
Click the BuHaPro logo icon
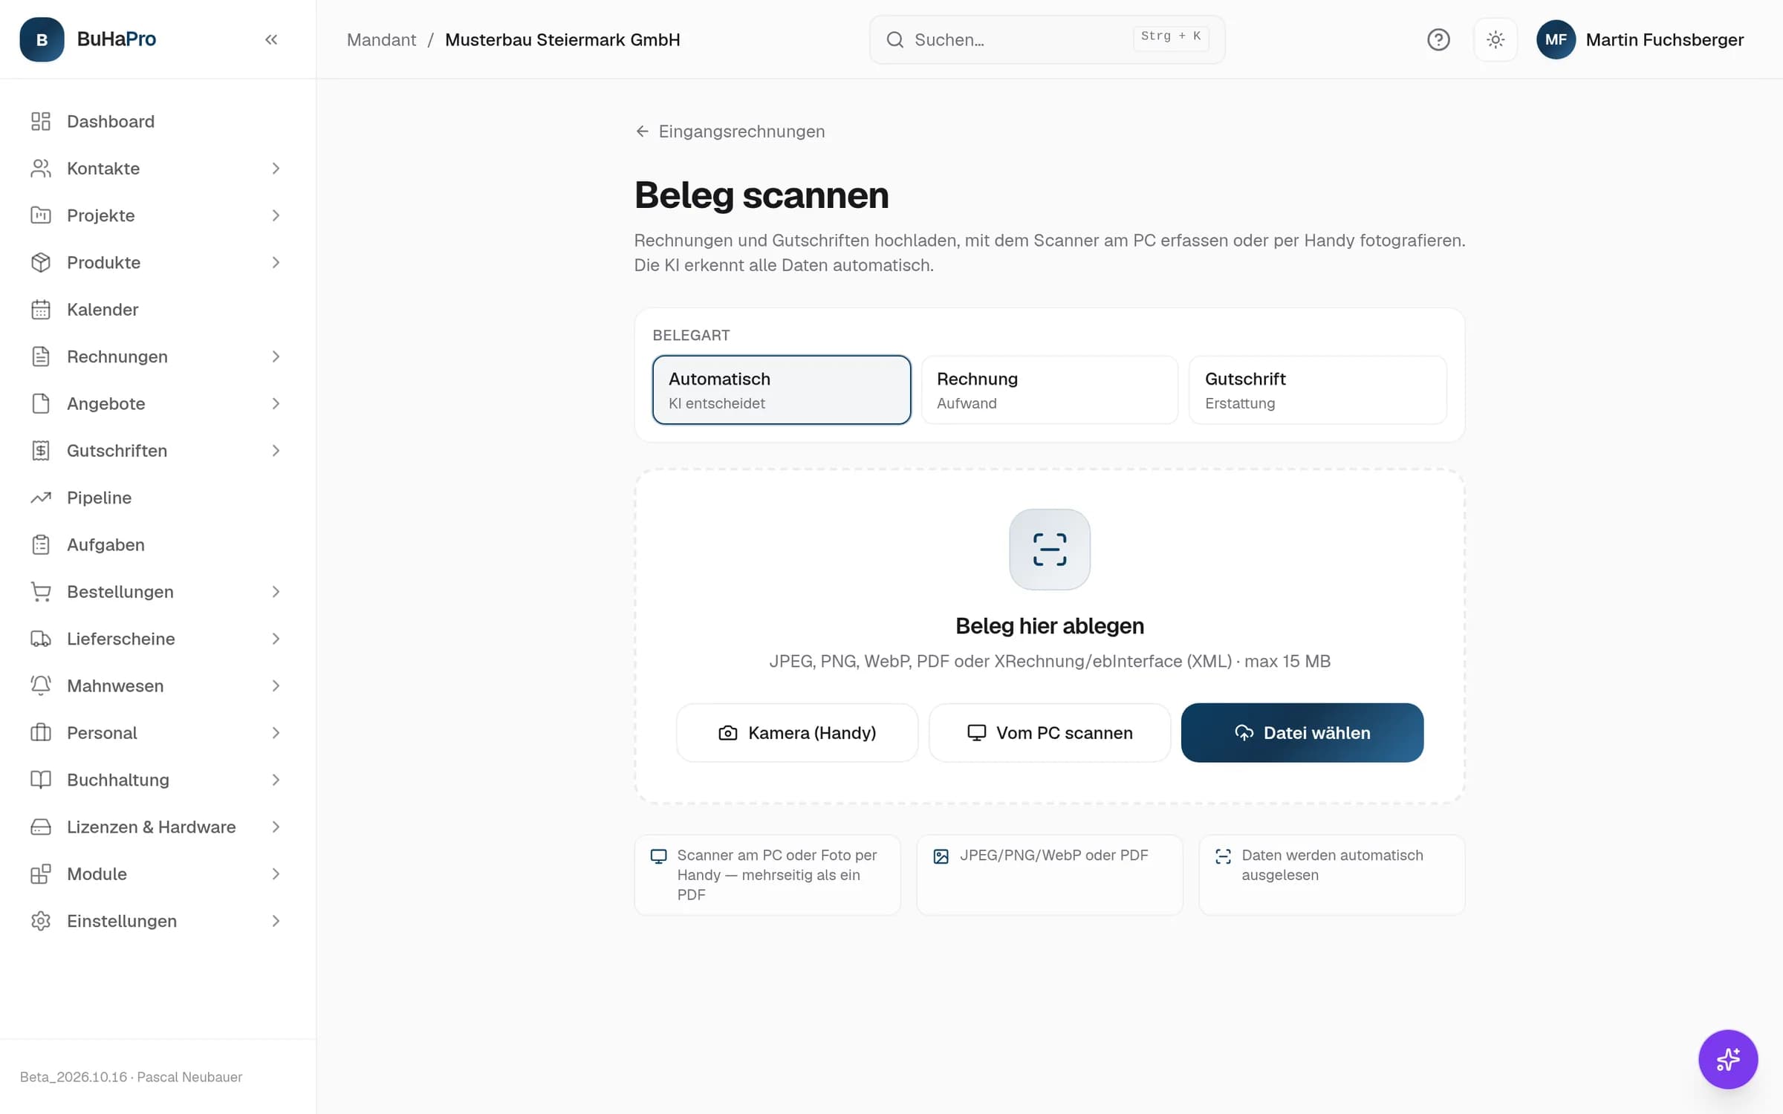point(42,39)
